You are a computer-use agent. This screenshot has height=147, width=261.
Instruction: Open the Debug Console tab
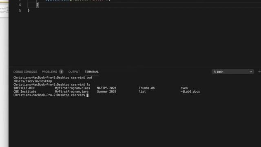point(25,72)
